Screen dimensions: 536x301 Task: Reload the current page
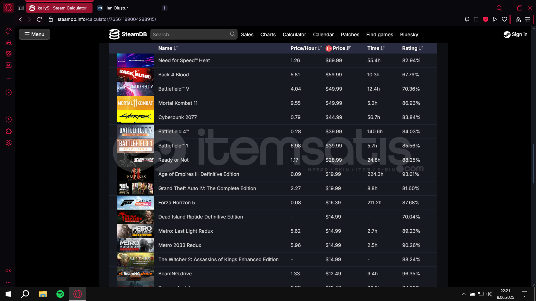[39, 19]
